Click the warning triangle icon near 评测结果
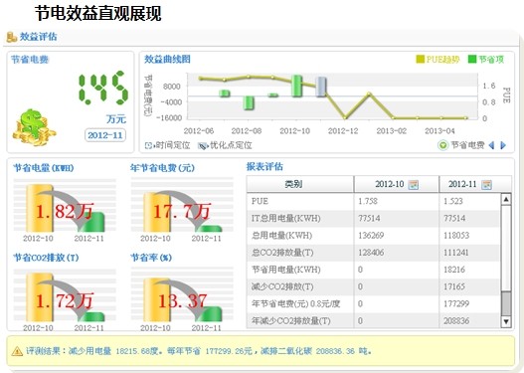Viewport: 524px width, 373px height. pos(17,351)
